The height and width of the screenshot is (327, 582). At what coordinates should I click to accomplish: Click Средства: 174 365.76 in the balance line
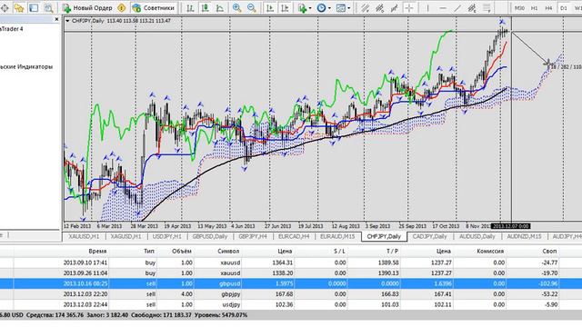[x=55, y=315]
